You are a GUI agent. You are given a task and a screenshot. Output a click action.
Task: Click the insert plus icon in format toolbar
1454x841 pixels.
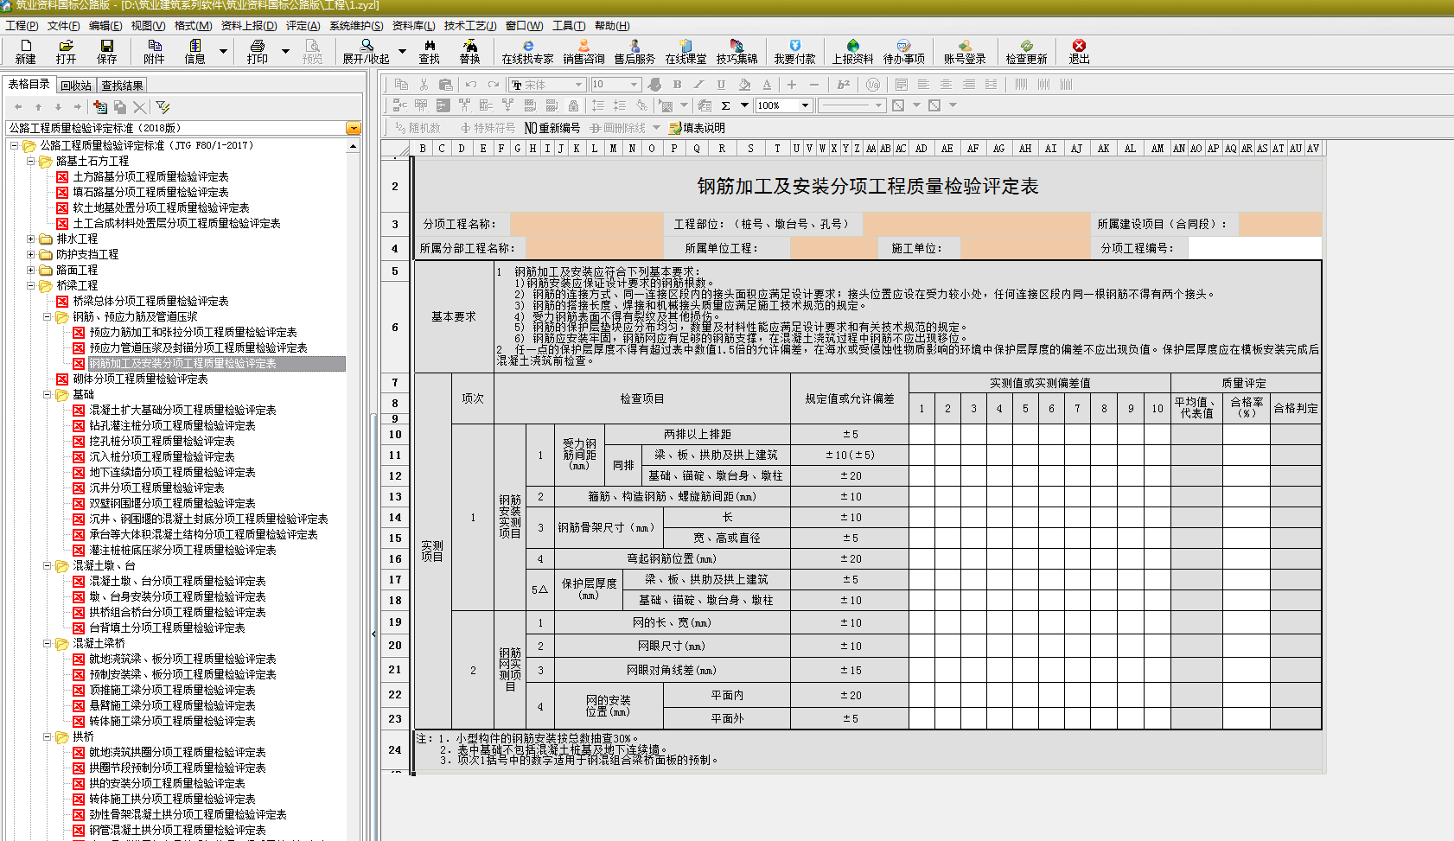point(791,85)
